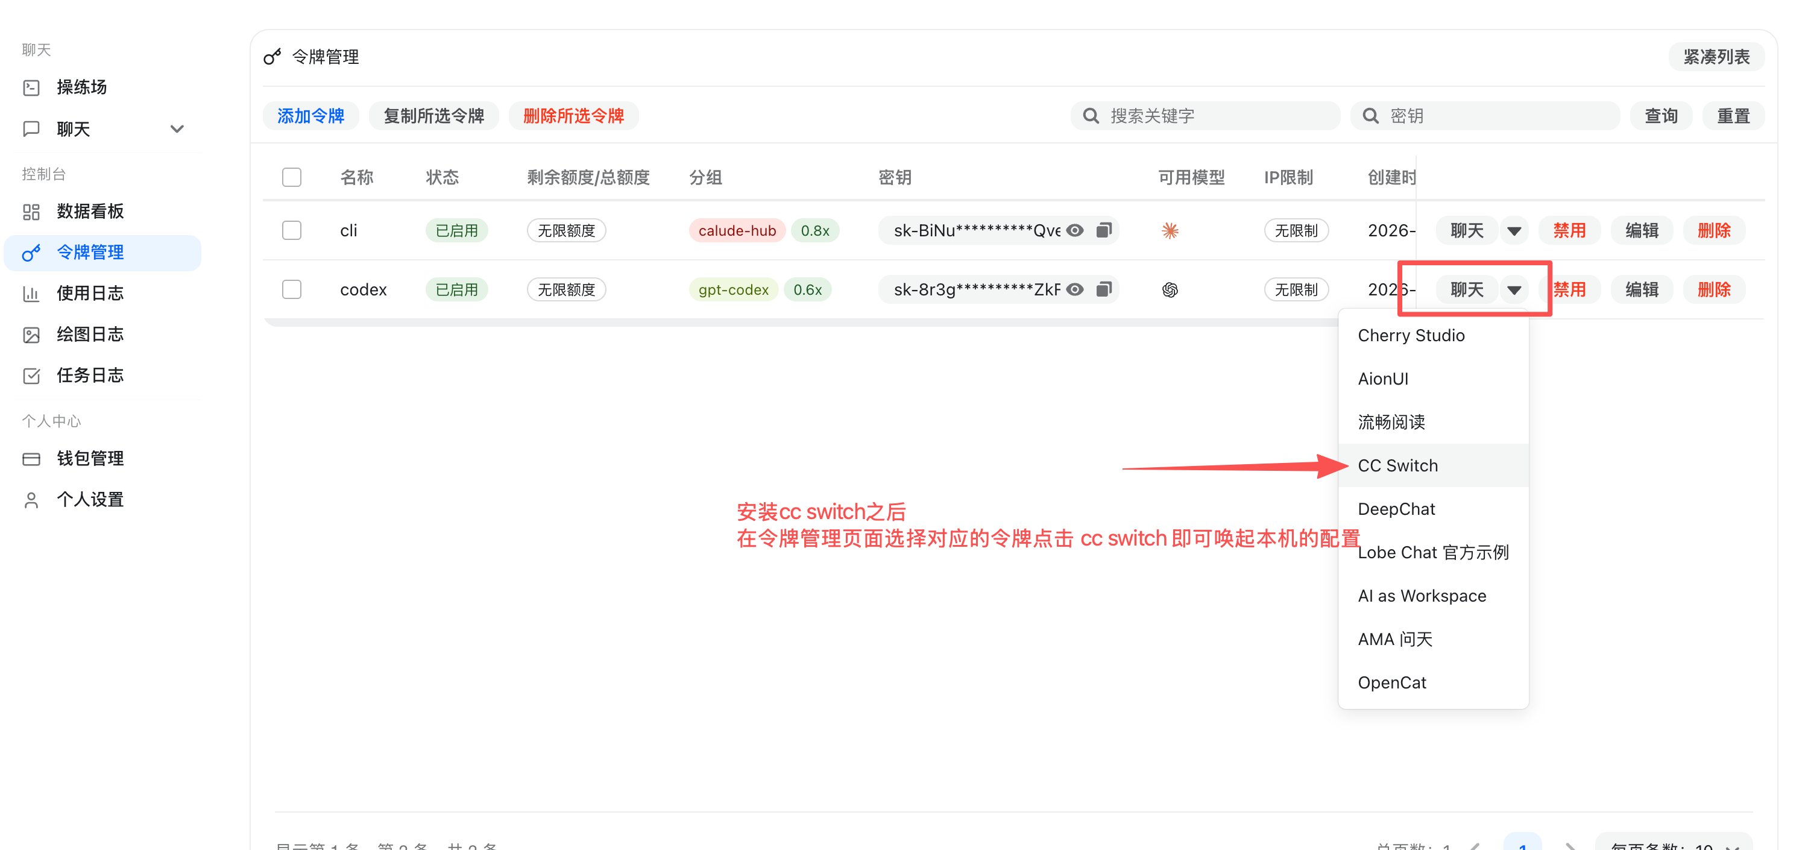
Task: Select Lobe Chat 官方示例 menu entry
Action: point(1433,552)
